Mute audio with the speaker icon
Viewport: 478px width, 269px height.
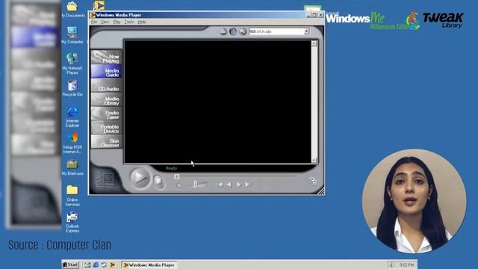(179, 185)
